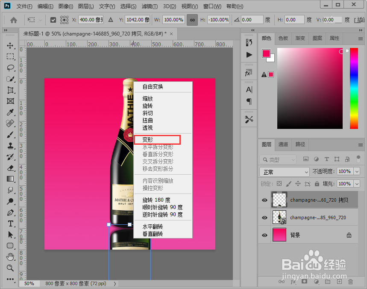The height and width of the screenshot is (289, 367).
Task: Open the 填充 fill dropdown arrow
Action: click(x=357, y=184)
